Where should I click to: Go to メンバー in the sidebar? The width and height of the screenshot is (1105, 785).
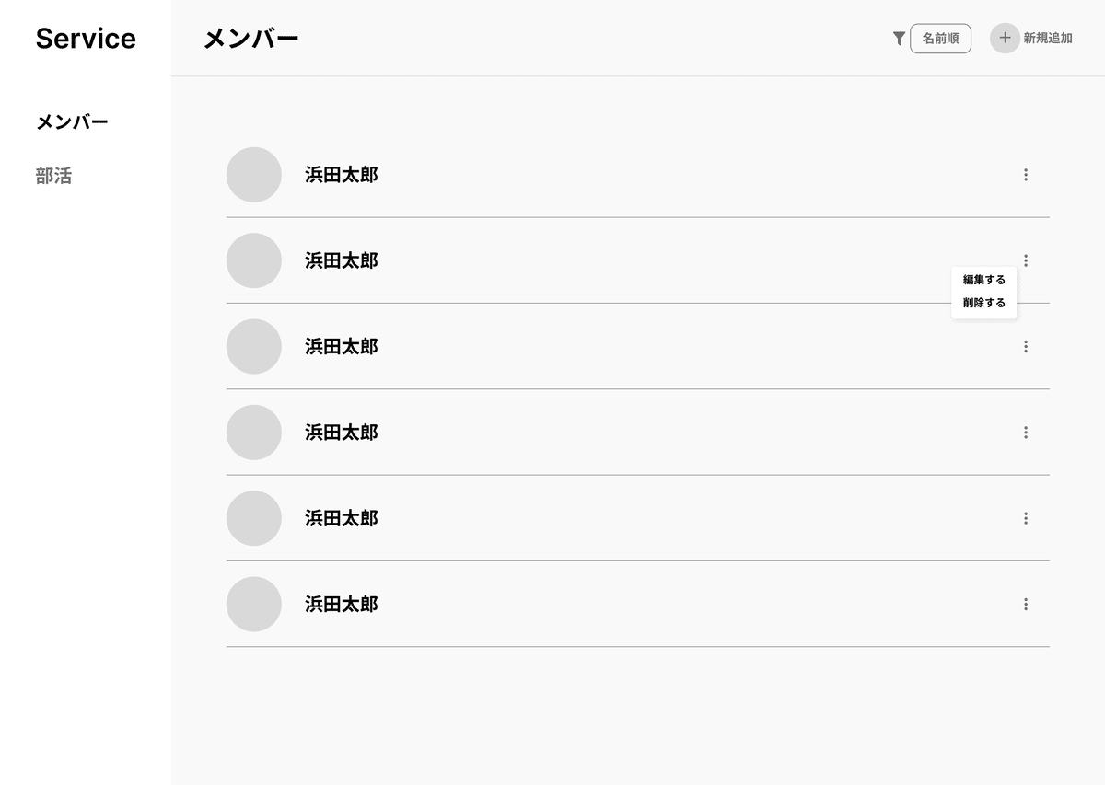point(72,121)
